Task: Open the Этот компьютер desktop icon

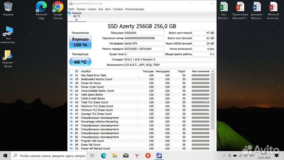Action: (x=8, y=35)
